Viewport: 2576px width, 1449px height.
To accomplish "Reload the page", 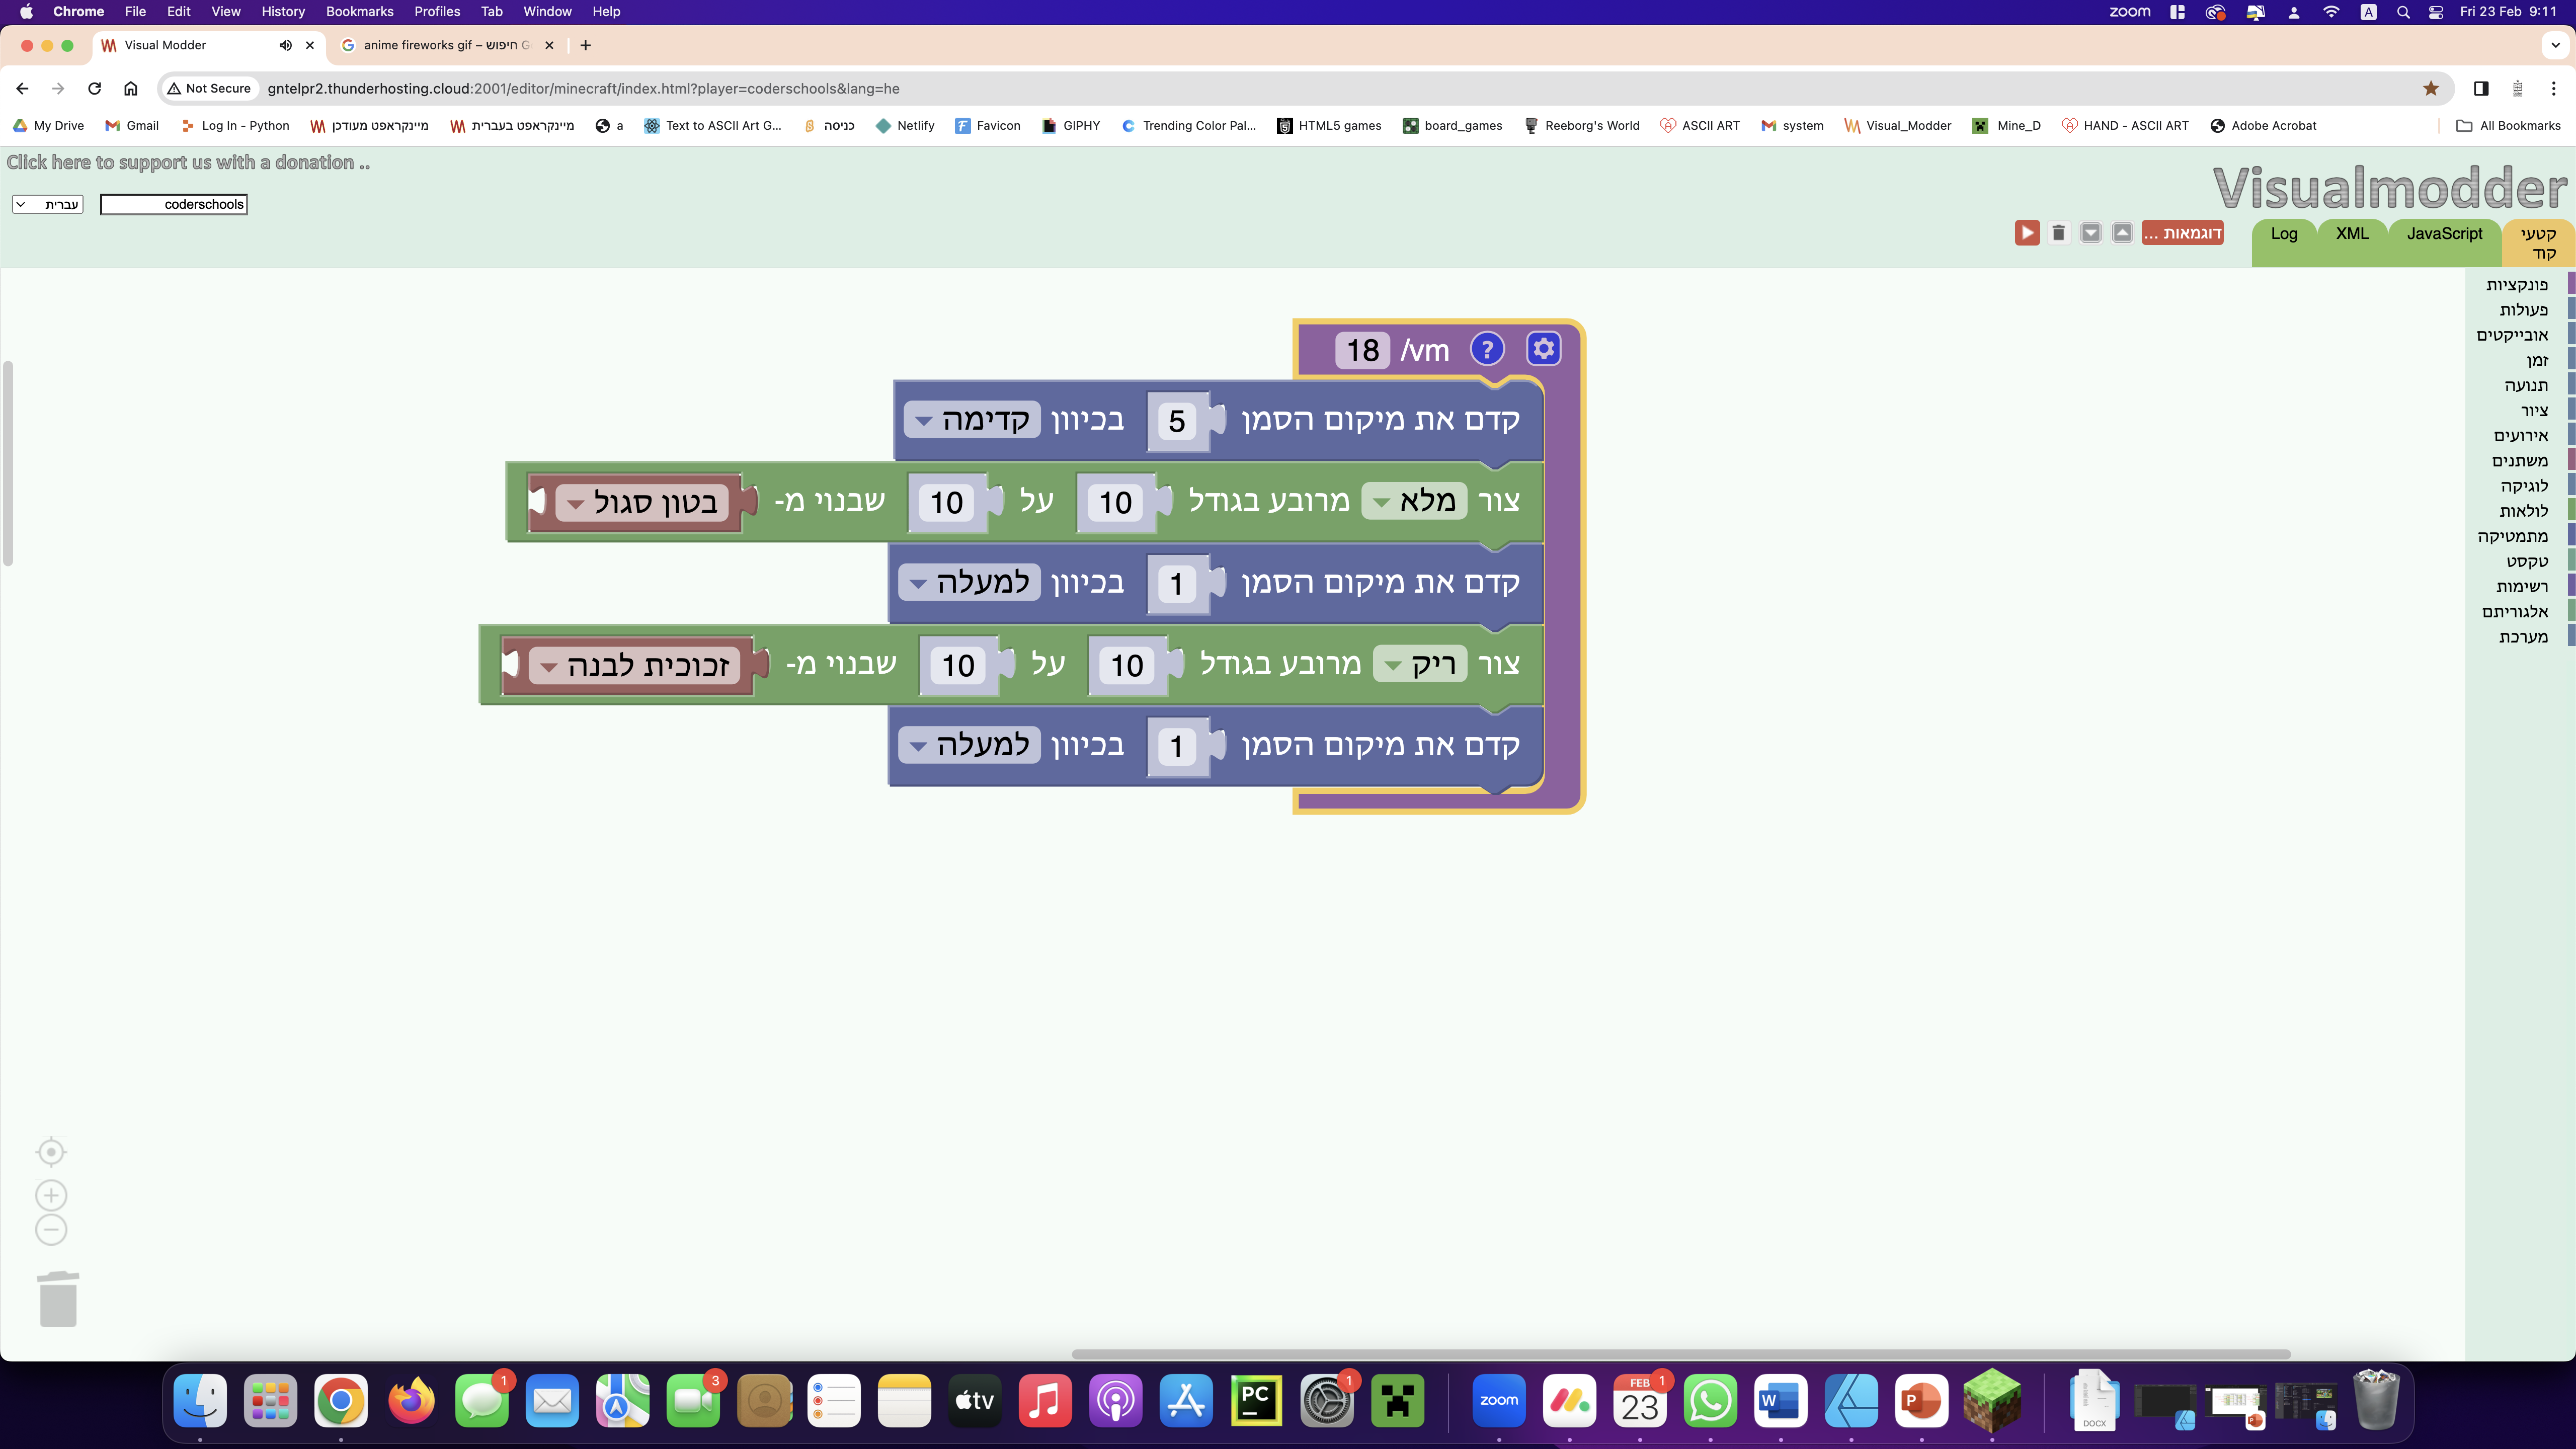I will click(x=94, y=88).
